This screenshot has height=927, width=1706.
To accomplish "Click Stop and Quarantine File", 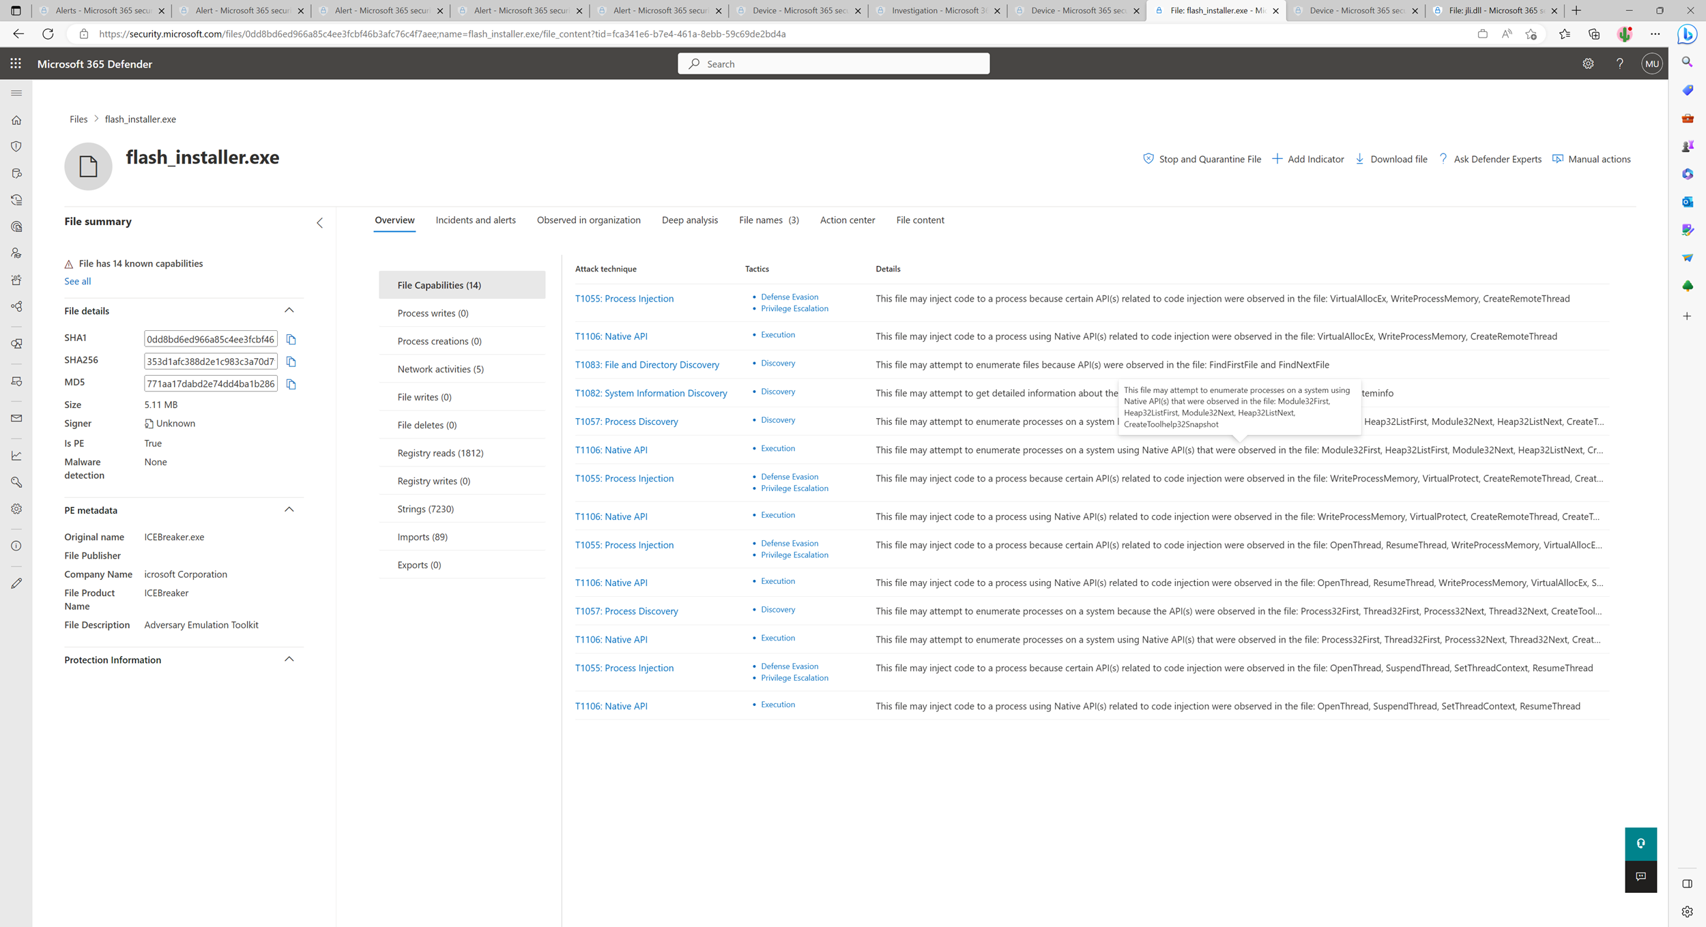I will [x=1202, y=159].
